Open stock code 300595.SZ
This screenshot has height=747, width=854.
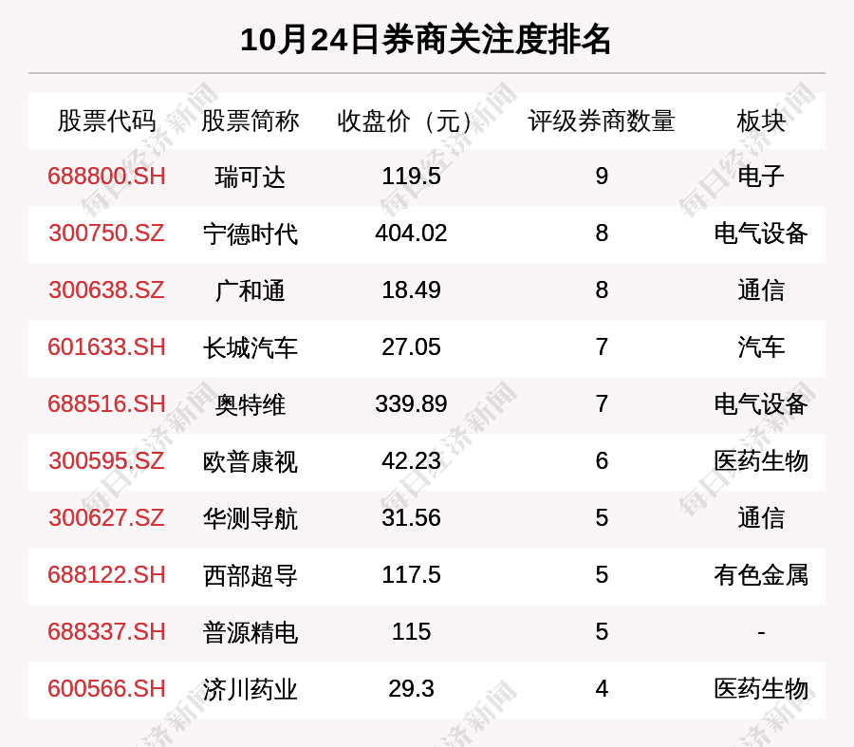(106, 461)
